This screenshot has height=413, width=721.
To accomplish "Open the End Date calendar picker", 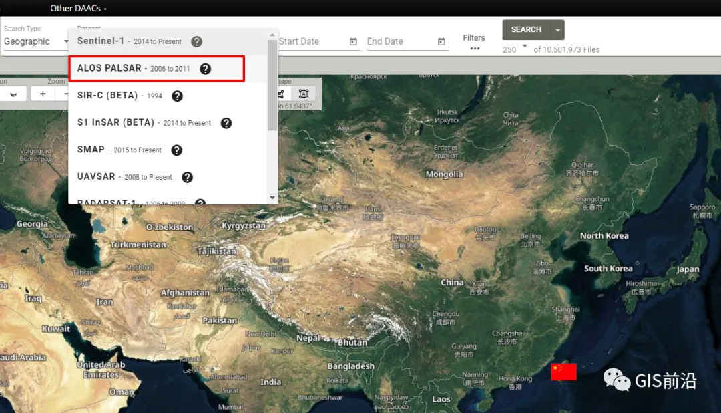I will [x=441, y=42].
